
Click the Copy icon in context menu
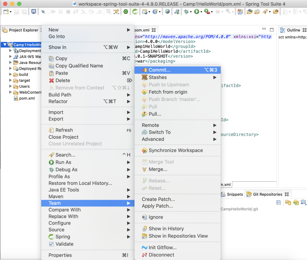point(51,58)
